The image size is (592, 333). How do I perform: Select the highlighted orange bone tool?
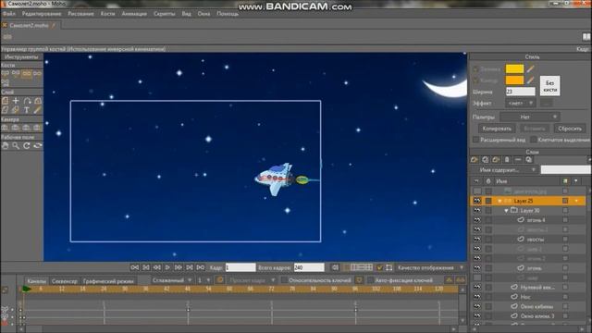(x=27, y=73)
